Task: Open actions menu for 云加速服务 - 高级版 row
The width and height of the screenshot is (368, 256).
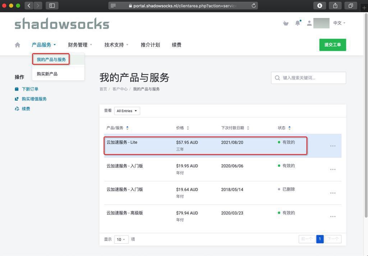Action: pyautogui.click(x=332, y=216)
